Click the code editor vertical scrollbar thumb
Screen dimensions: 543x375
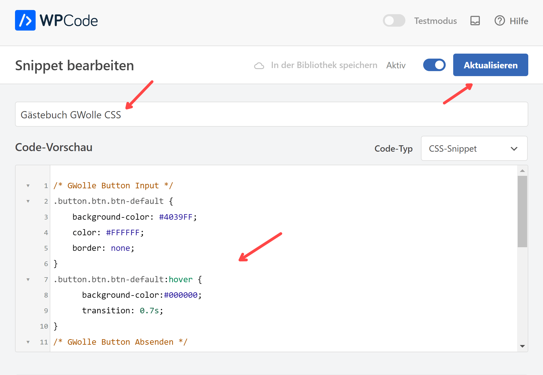[x=522, y=211]
